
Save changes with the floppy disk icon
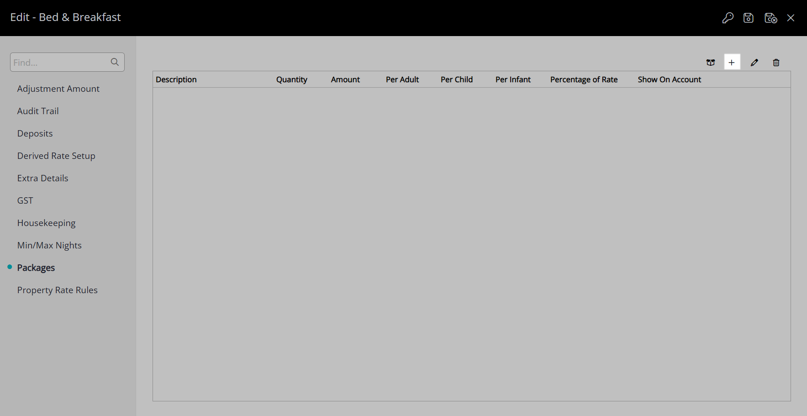[x=748, y=18]
